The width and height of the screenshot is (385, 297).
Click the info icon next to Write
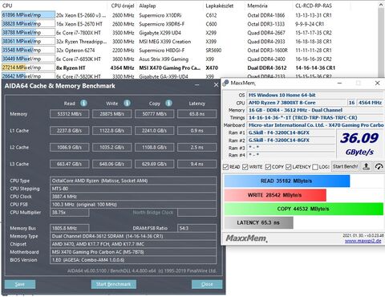tap(127, 103)
